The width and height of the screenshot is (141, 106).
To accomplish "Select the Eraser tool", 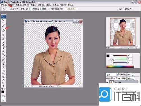I will coord(3,51).
